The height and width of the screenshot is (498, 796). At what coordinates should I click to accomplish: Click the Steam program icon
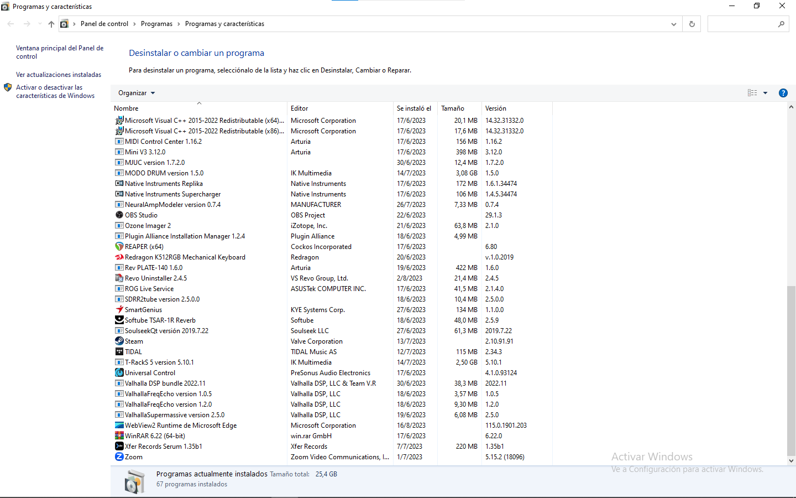119,341
